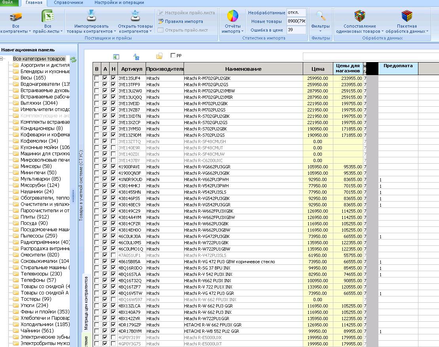Click the 'Пакетная обработка данных' cube icon

click(407, 16)
